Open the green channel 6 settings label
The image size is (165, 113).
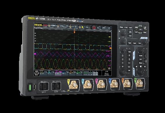pos(79,73)
